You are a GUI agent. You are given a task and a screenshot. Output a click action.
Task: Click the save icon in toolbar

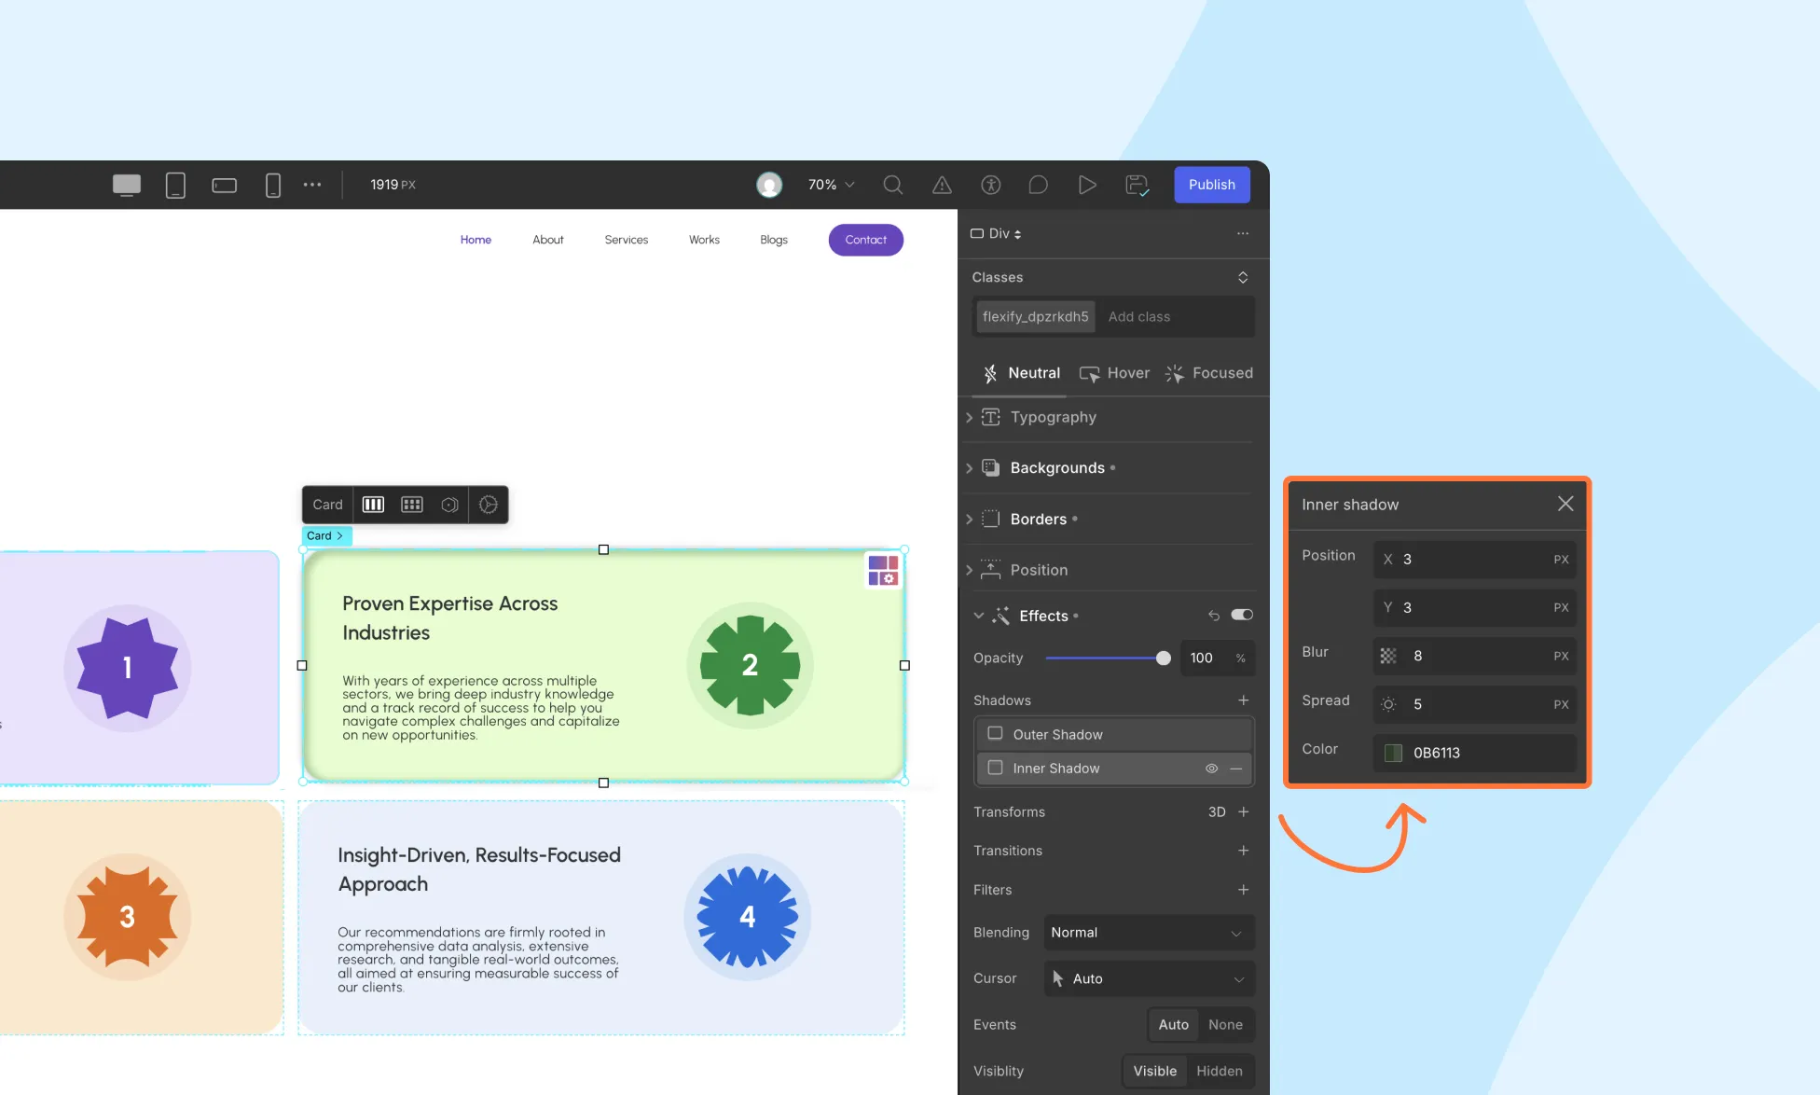1136,185
